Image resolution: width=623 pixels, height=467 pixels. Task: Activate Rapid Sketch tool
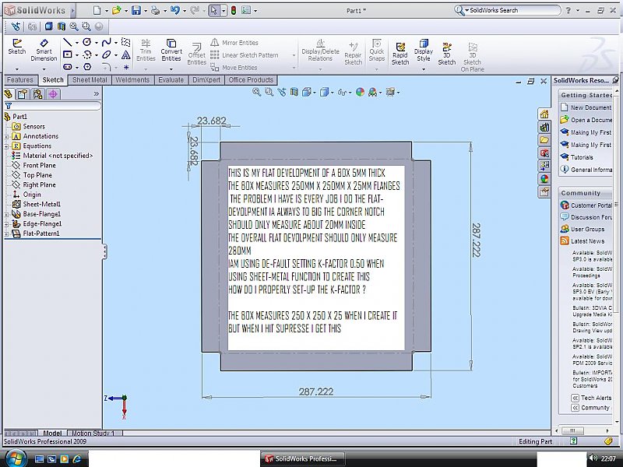pos(400,53)
